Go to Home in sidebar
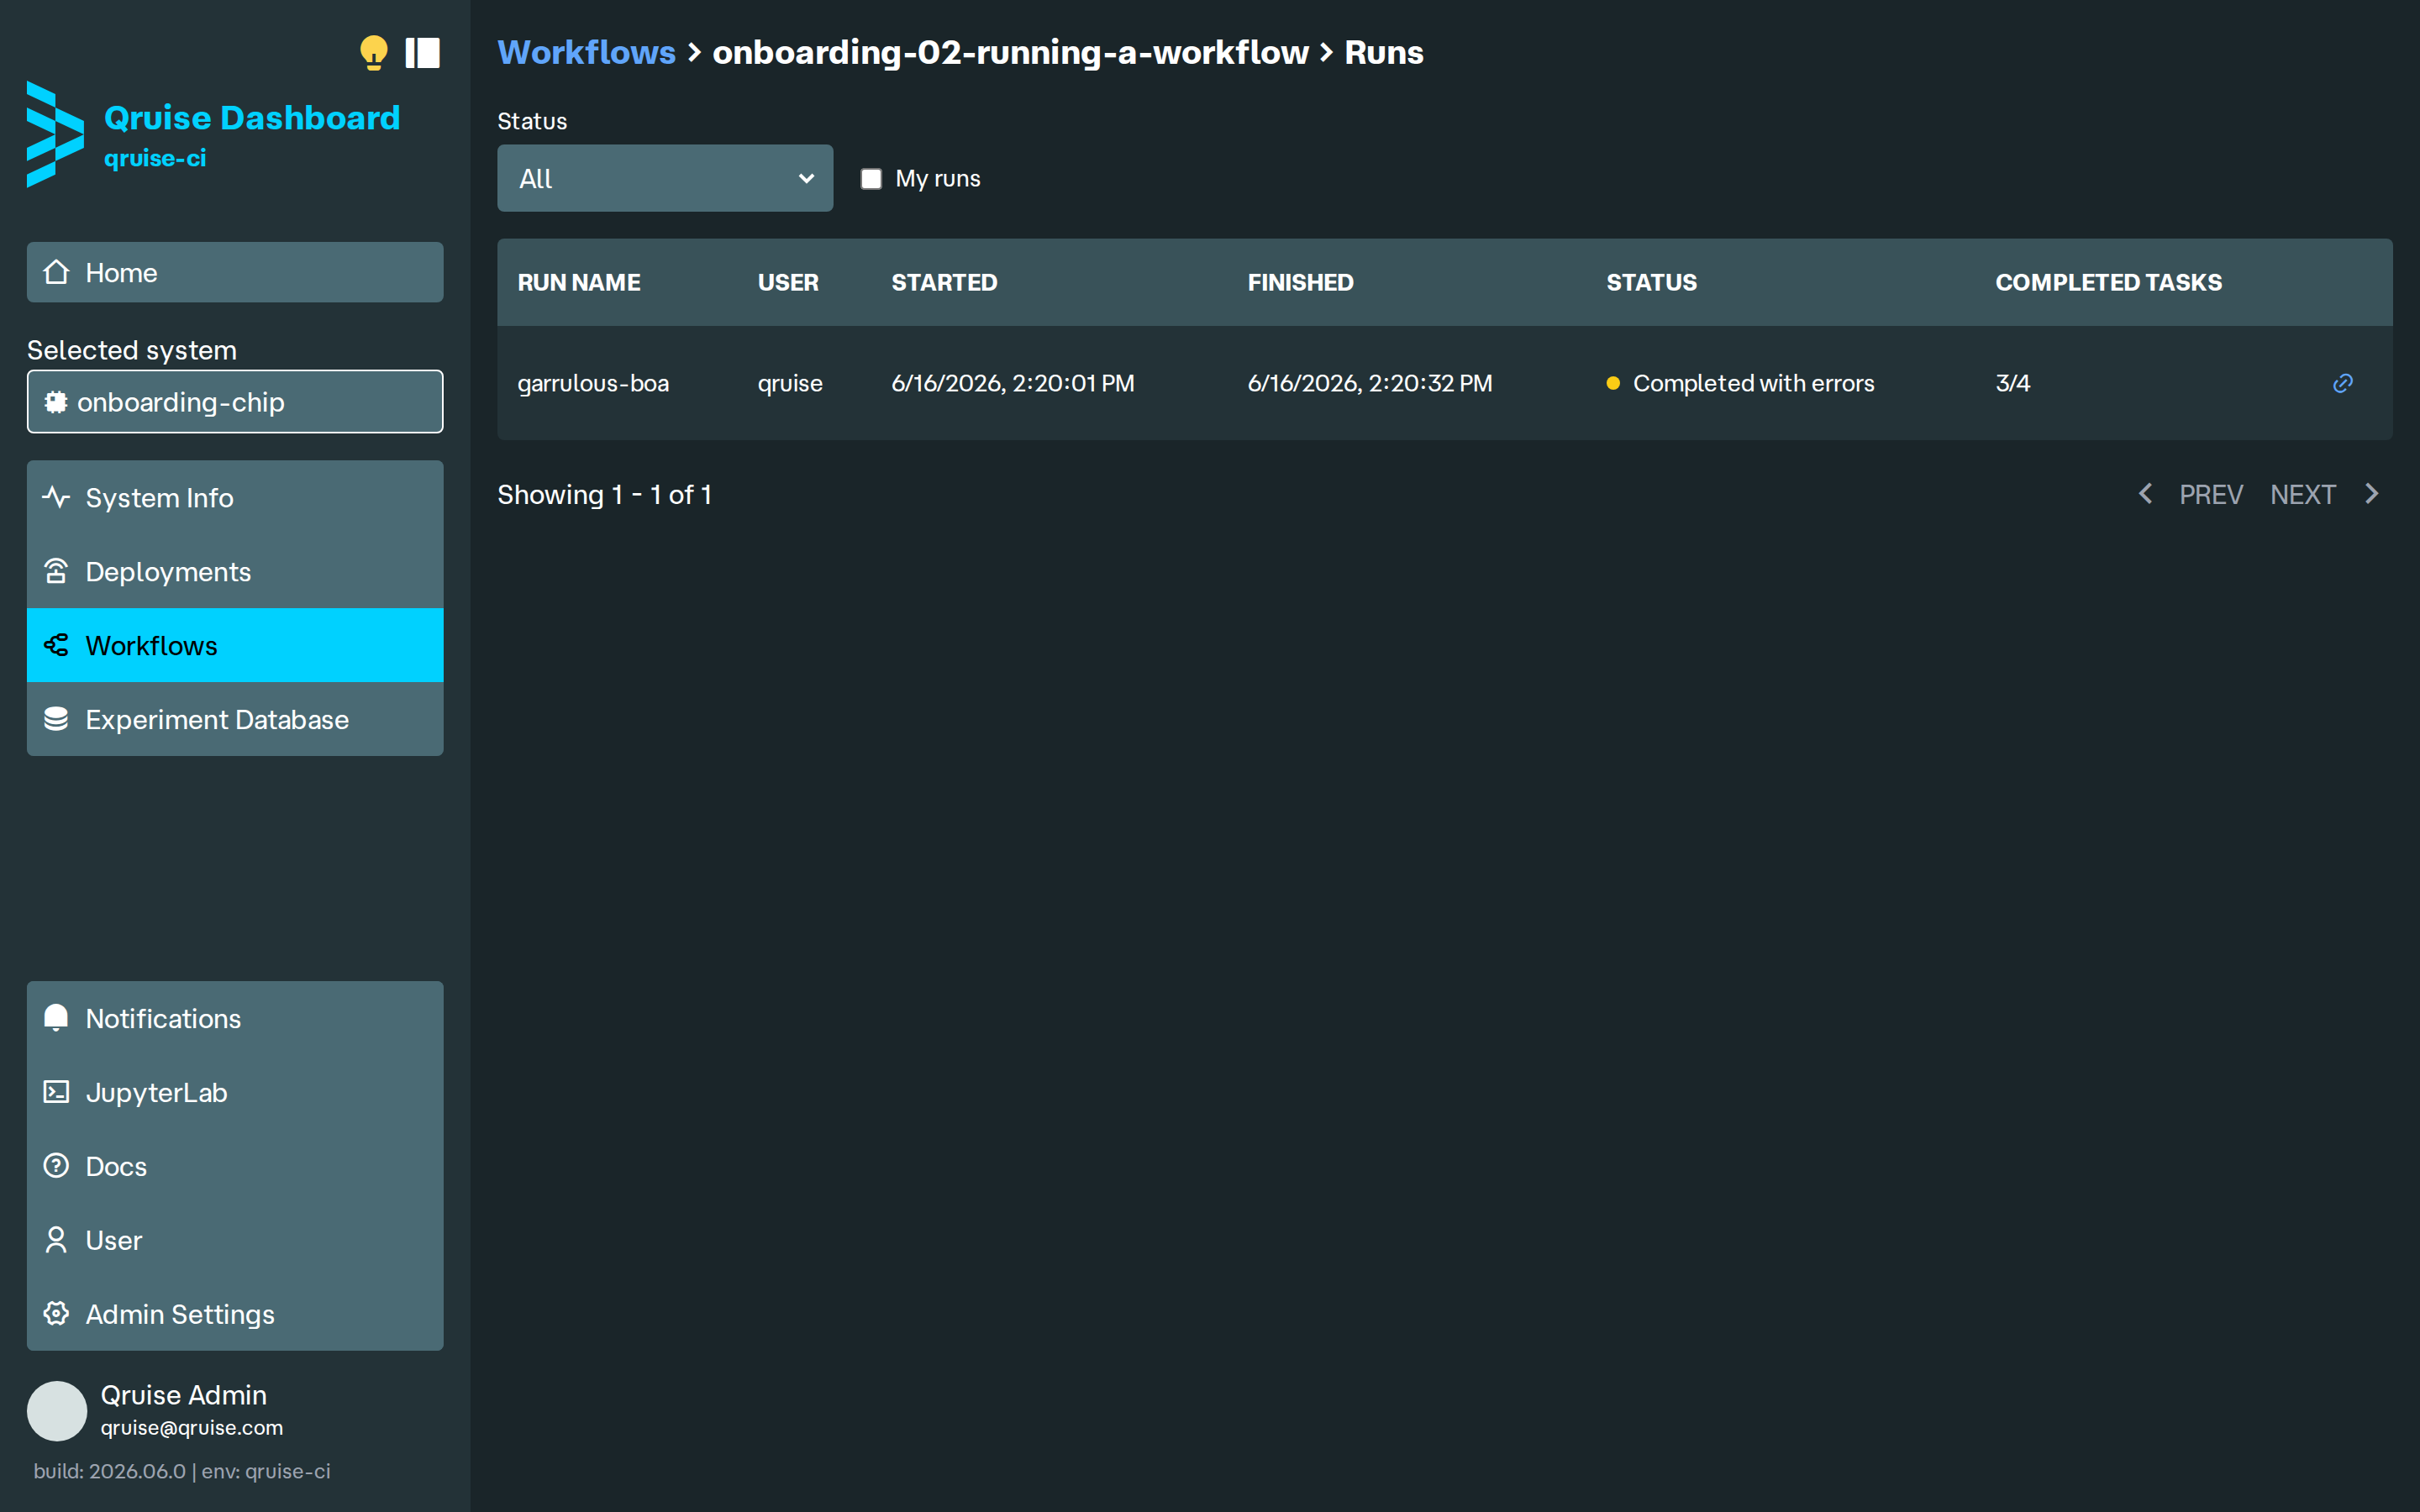The image size is (2420, 1512). pos(235,272)
